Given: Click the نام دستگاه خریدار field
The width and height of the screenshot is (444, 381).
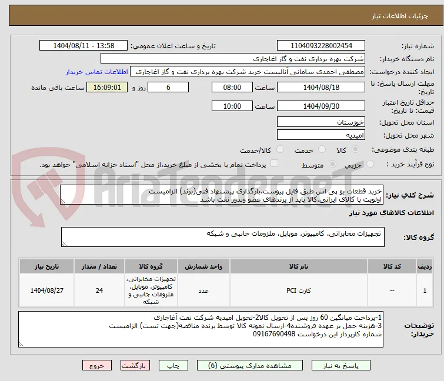Looking at the screenshot, I should pyautogui.click(x=233, y=59).
